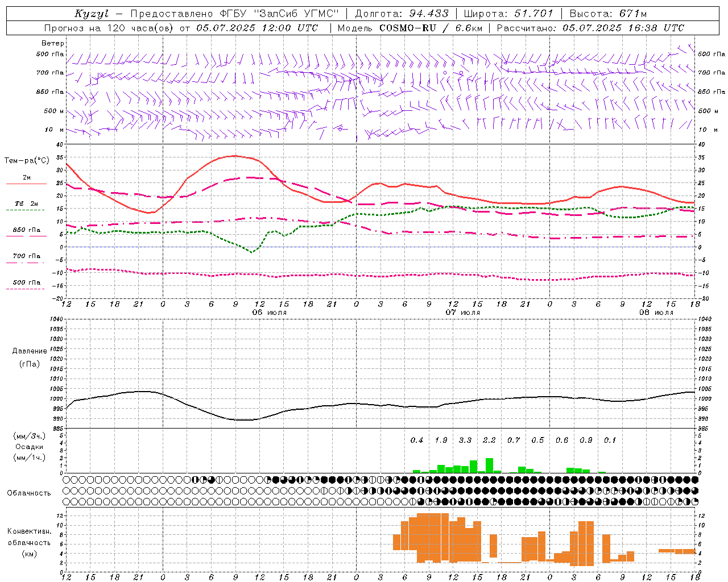Click the "Ветер" wind panel label

[53, 43]
